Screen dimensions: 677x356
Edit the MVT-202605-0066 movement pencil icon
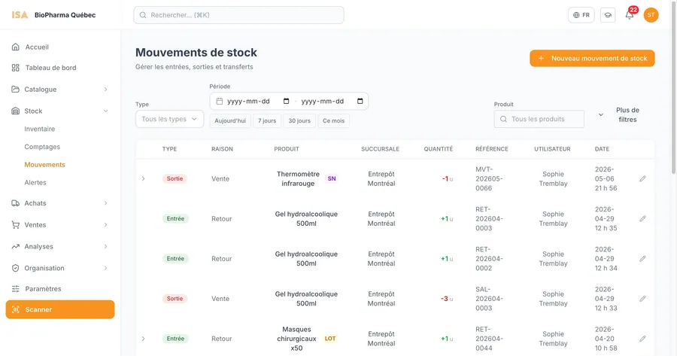coord(642,178)
